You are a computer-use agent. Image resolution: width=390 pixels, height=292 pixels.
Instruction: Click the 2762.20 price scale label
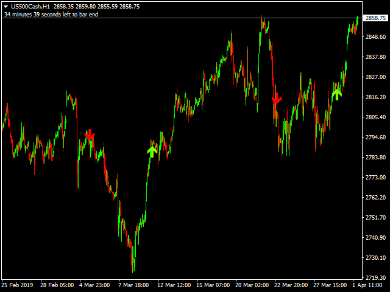tap(375, 198)
